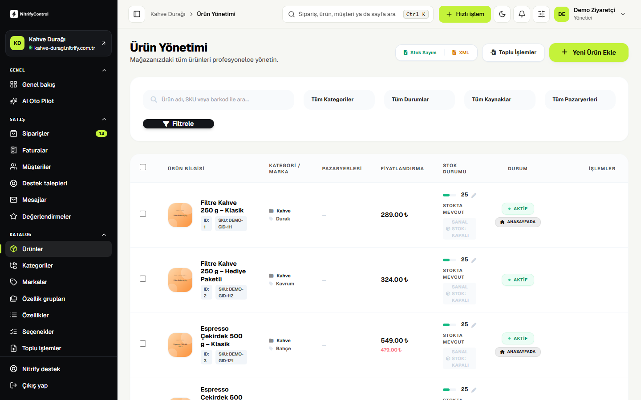
Task: Select all products with header checkbox
Action: point(143,167)
